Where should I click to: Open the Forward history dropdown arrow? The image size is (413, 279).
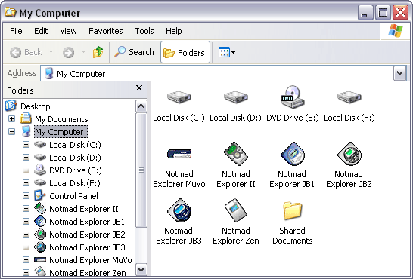point(83,52)
